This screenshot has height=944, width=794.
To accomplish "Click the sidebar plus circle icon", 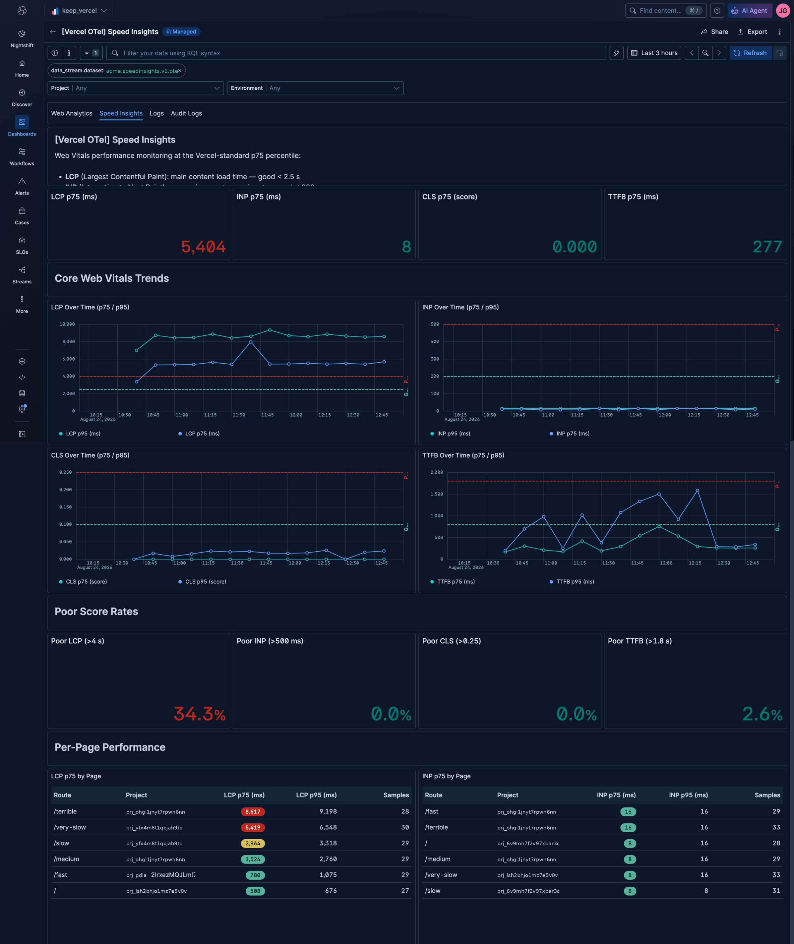I will (x=22, y=361).
